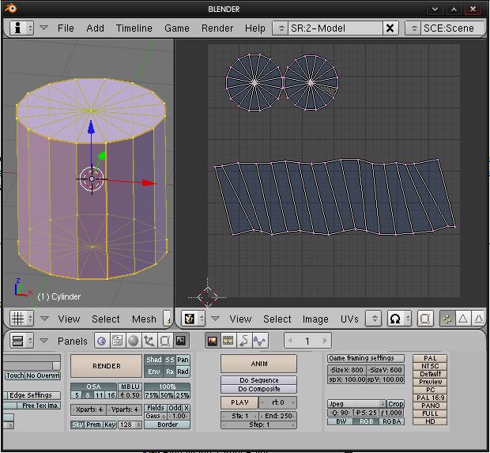Click the Render buttons sub-context icon

coord(212,341)
